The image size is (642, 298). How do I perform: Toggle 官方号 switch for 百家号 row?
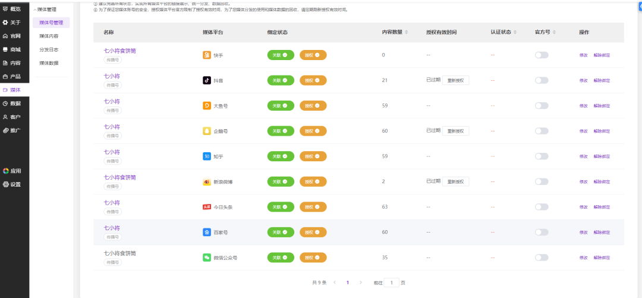point(542,232)
